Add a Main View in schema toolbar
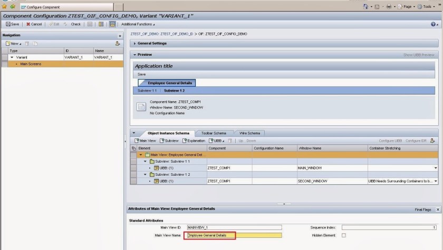 point(145,141)
